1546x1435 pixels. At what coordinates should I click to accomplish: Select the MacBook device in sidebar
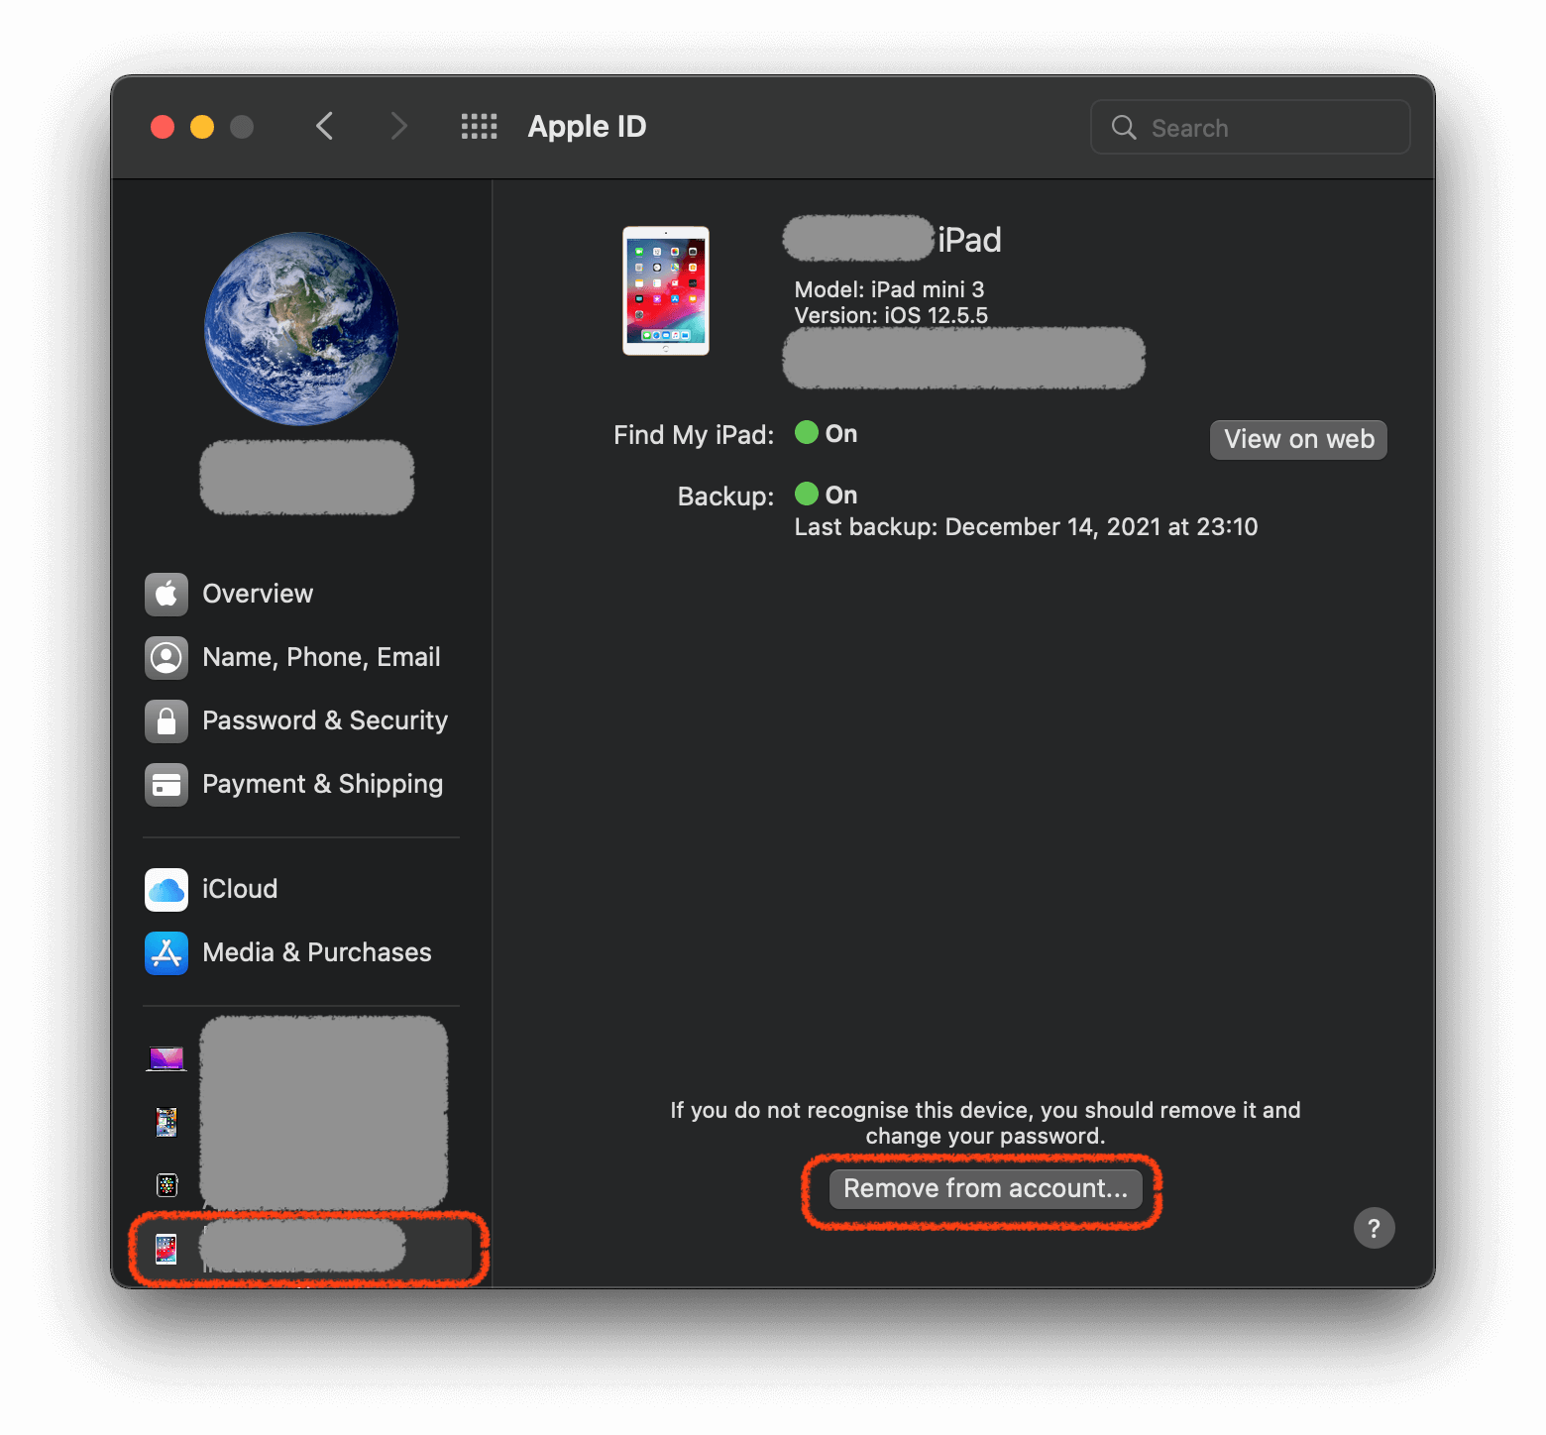point(166,1058)
